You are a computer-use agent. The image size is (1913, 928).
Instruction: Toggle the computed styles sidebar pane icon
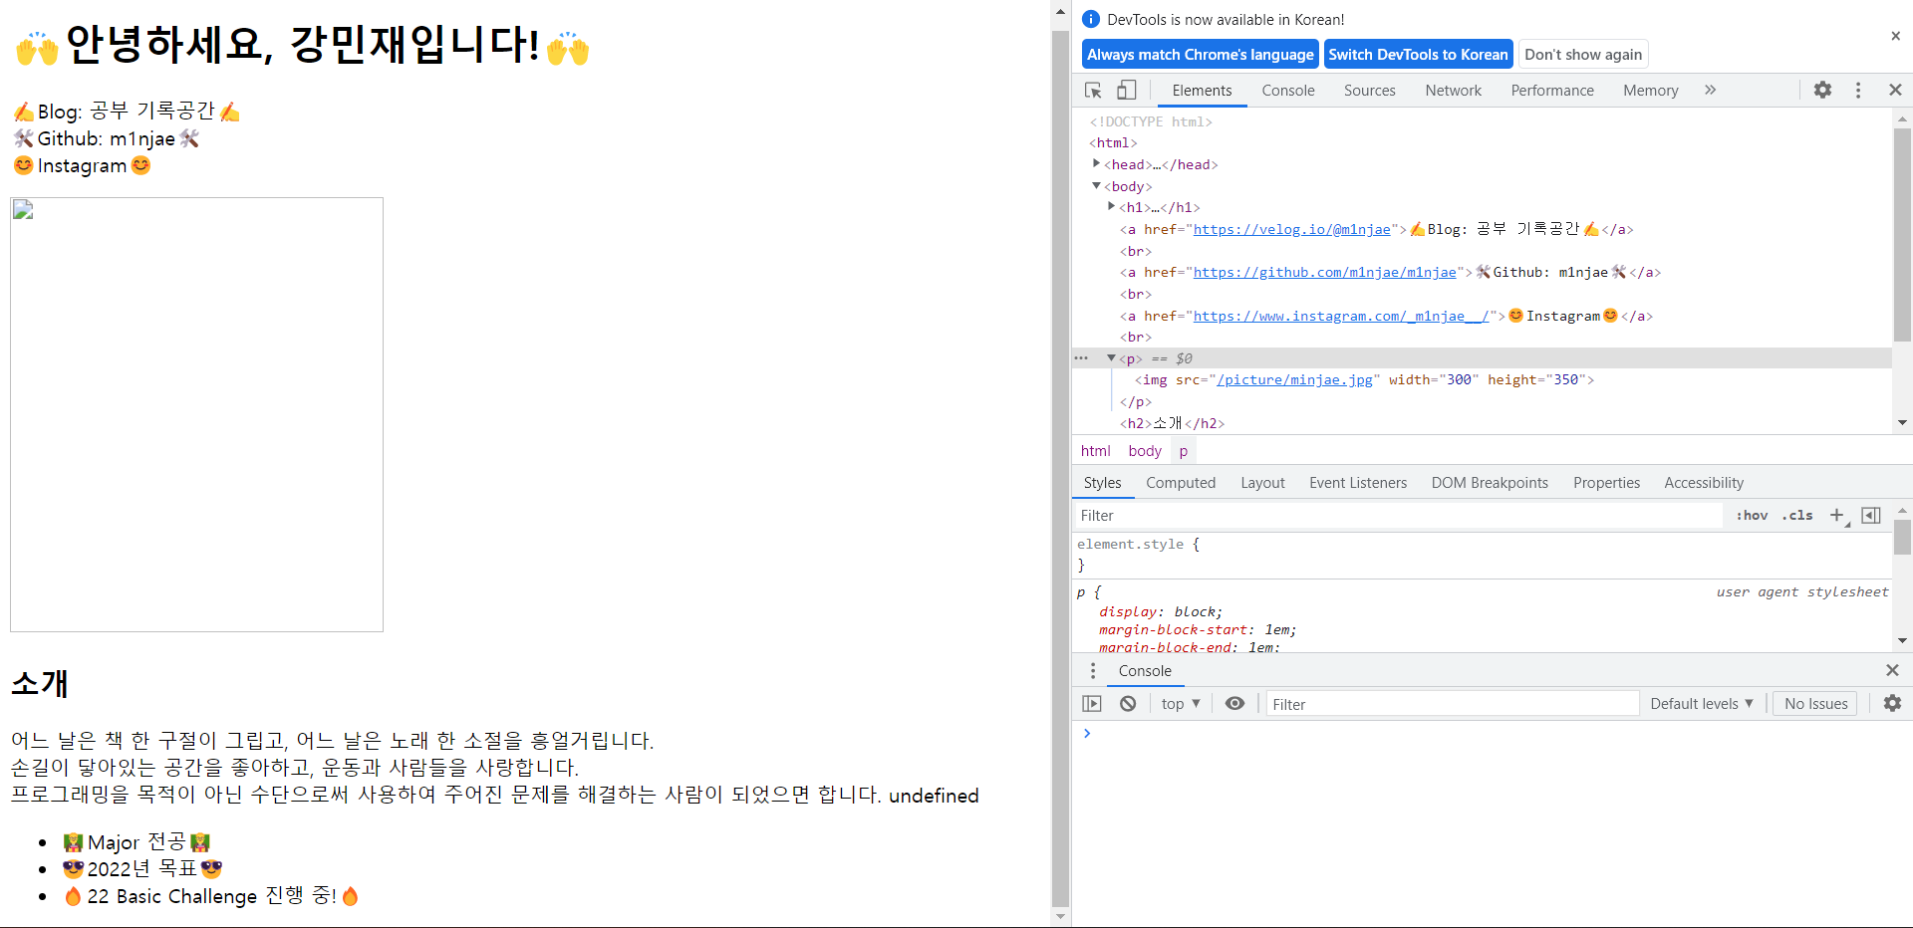1871,516
